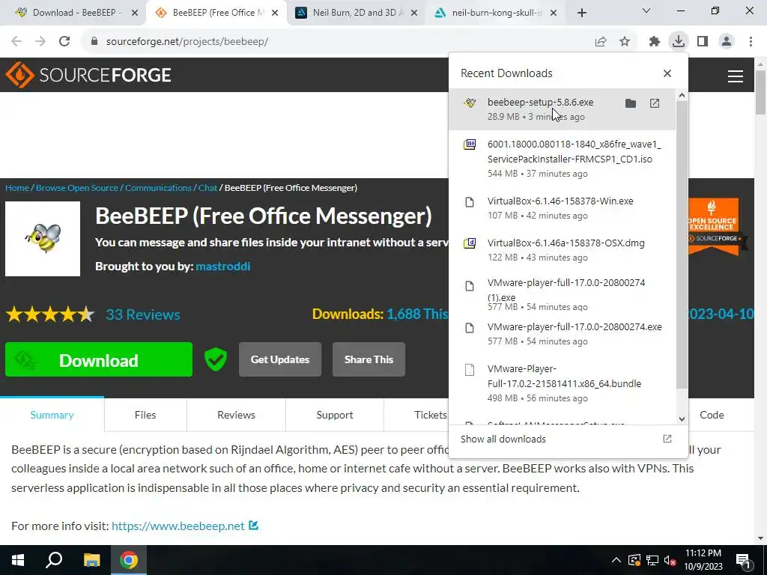The width and height of the screenshot is (767, 575).
Task: Click the site lock icon in address bar
Action: 94,42
